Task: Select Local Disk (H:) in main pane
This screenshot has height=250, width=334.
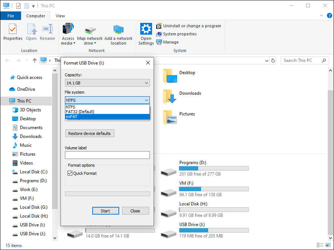Action: 204,209
